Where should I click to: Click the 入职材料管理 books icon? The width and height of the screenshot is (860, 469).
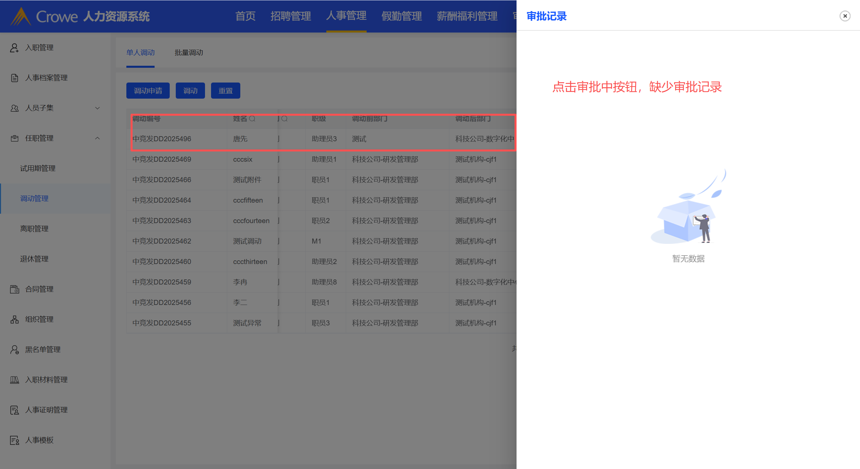[x=14, y=380]
